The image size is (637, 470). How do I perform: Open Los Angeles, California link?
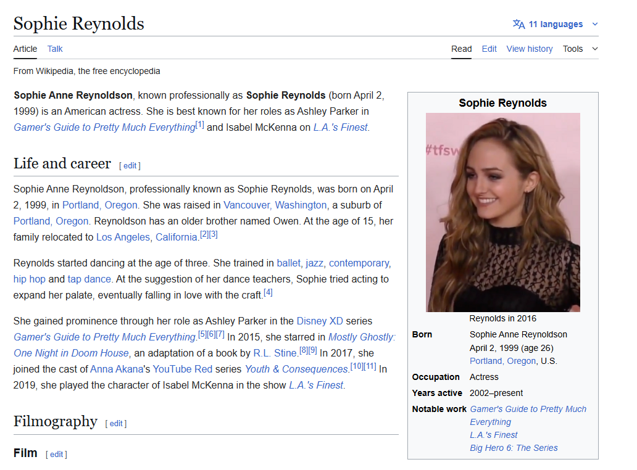[x=147, y=237]
